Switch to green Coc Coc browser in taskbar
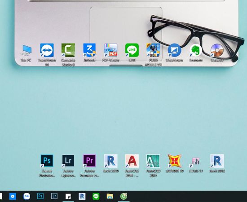This screenshot has height=202, width=247. pos(124,196)
